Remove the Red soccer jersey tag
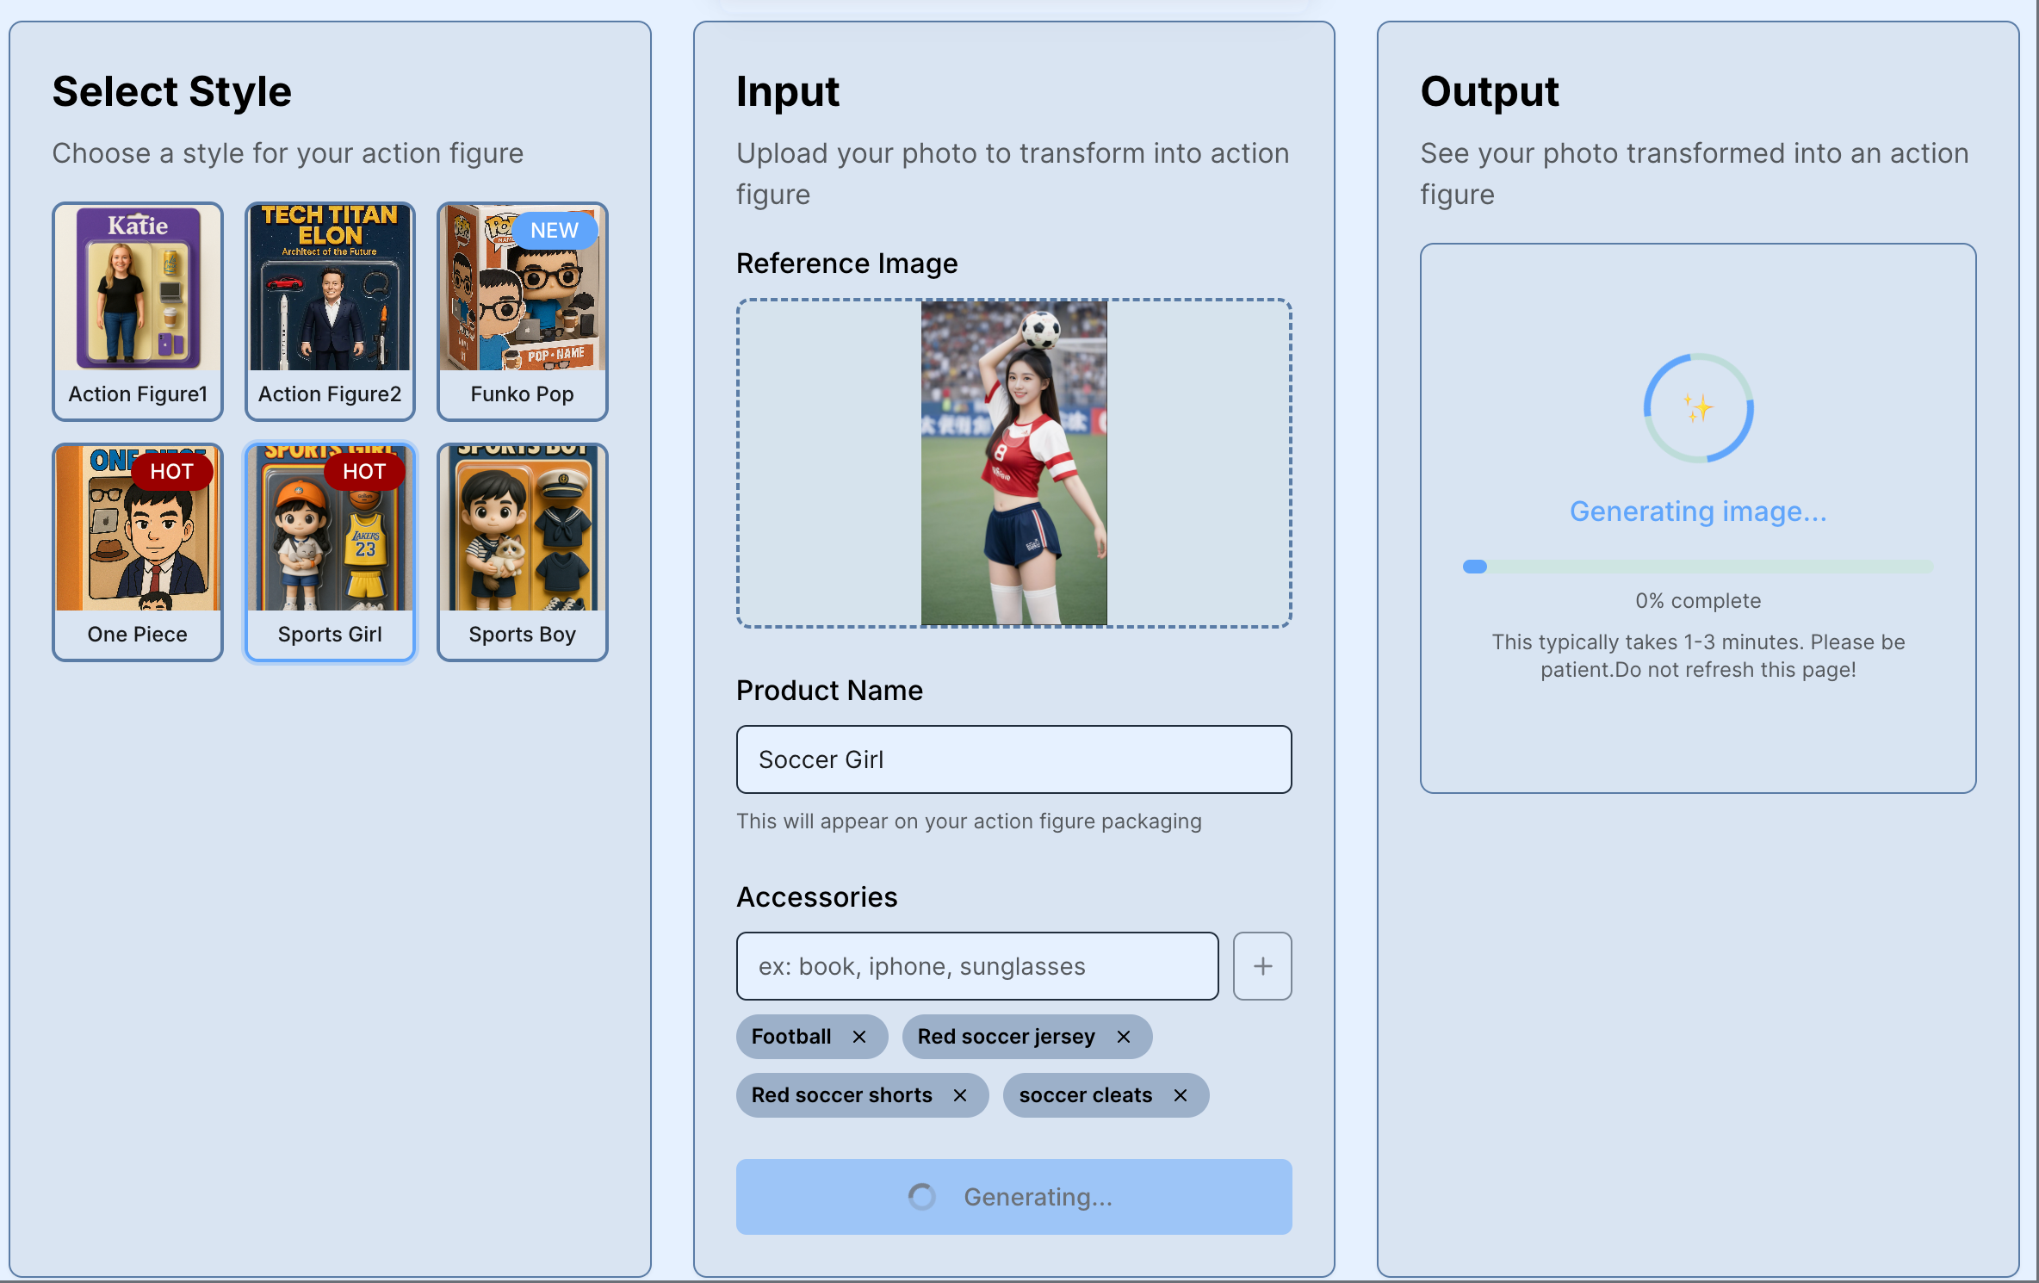The image size is (2039, 1283). 1123,1037
